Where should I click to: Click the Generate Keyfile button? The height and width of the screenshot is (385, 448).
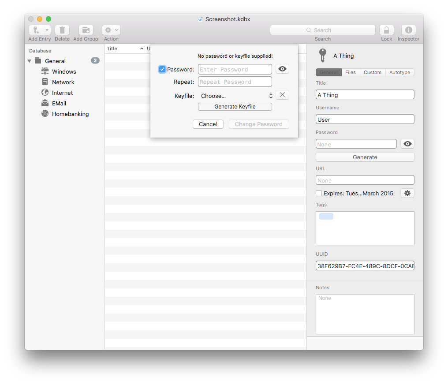(x=235, y=107)
